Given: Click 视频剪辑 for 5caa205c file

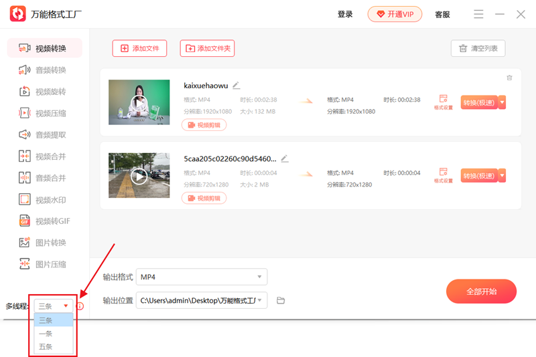Looking at the screenshot, I should tap(204, 199).
